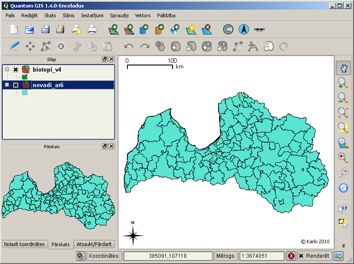Uncheck the Renderēt checkbox
Viewport: 354px width, 264px height.
(301, 256)
